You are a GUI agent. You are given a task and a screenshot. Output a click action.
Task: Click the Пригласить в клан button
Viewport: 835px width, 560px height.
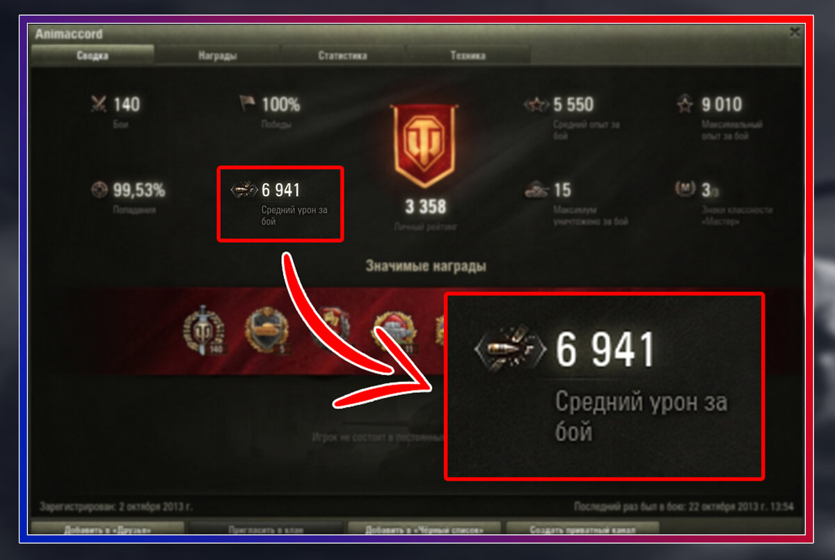266,529
